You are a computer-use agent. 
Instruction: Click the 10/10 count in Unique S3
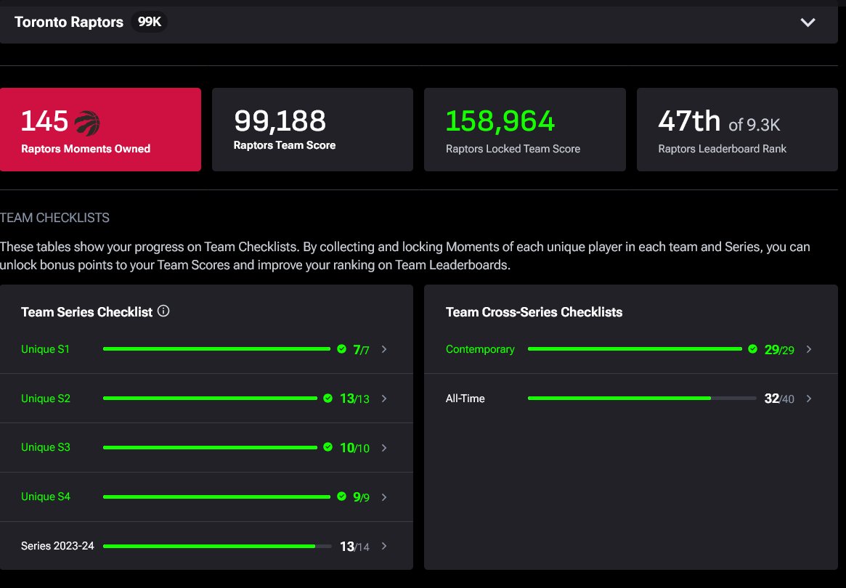click(x=354, y=448)
